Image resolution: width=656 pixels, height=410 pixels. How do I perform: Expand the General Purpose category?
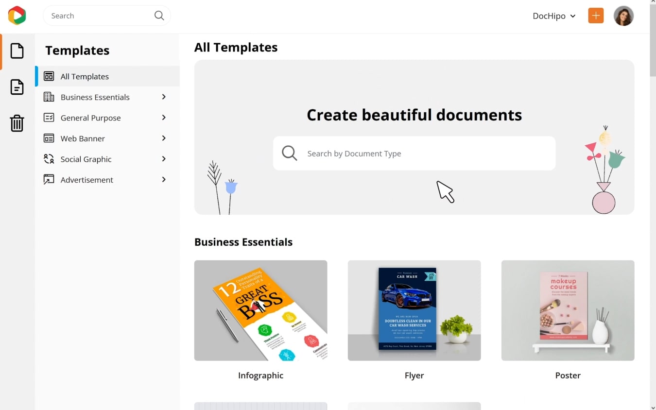[164, 118]
